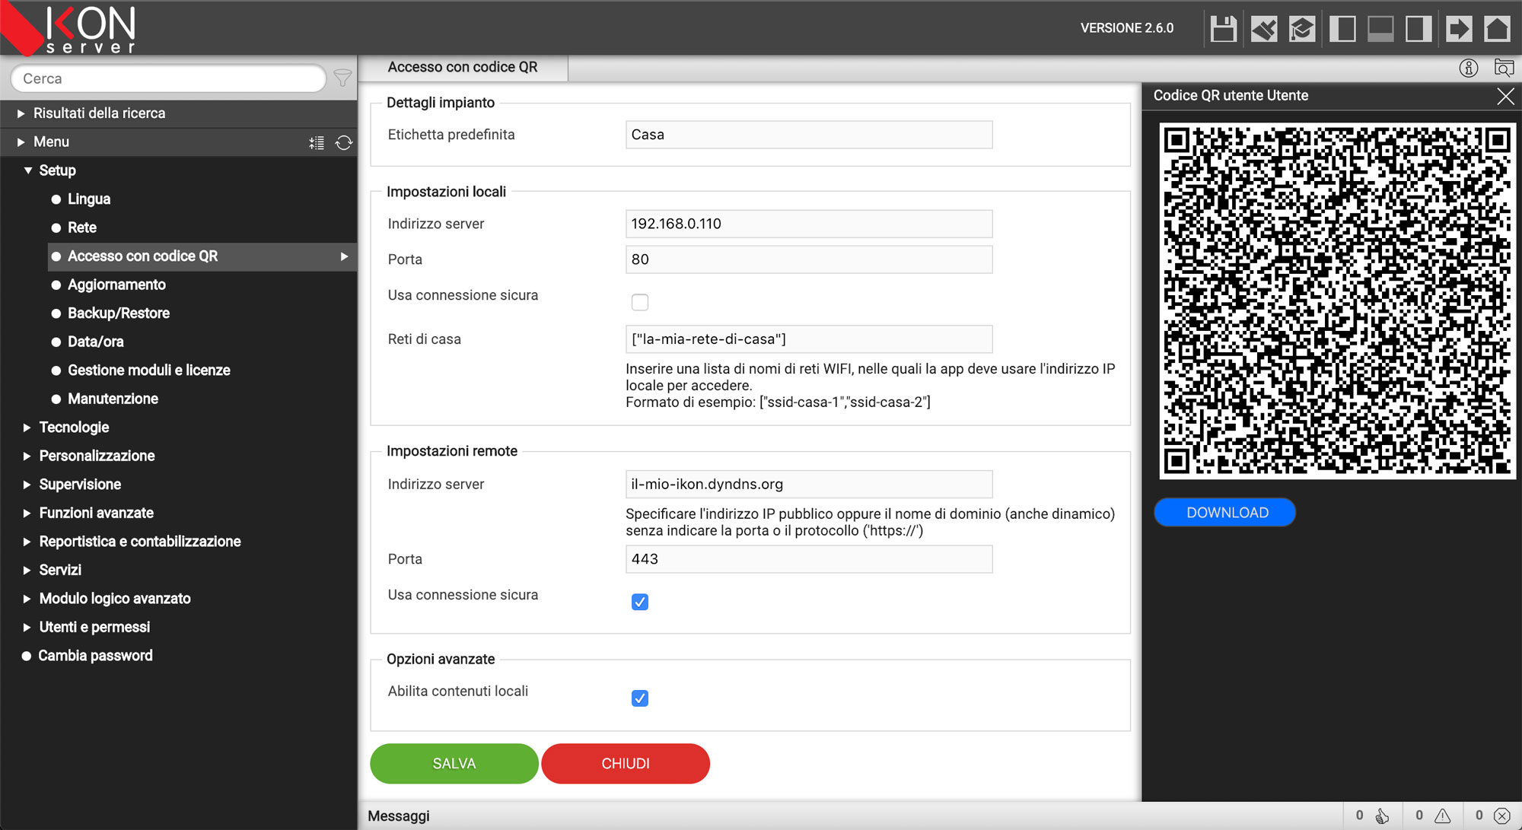Viewport: 1522px width, 830px height.
Task: Toggle remote Usa connessione sicura checkbox
Action: click(640, 602)
